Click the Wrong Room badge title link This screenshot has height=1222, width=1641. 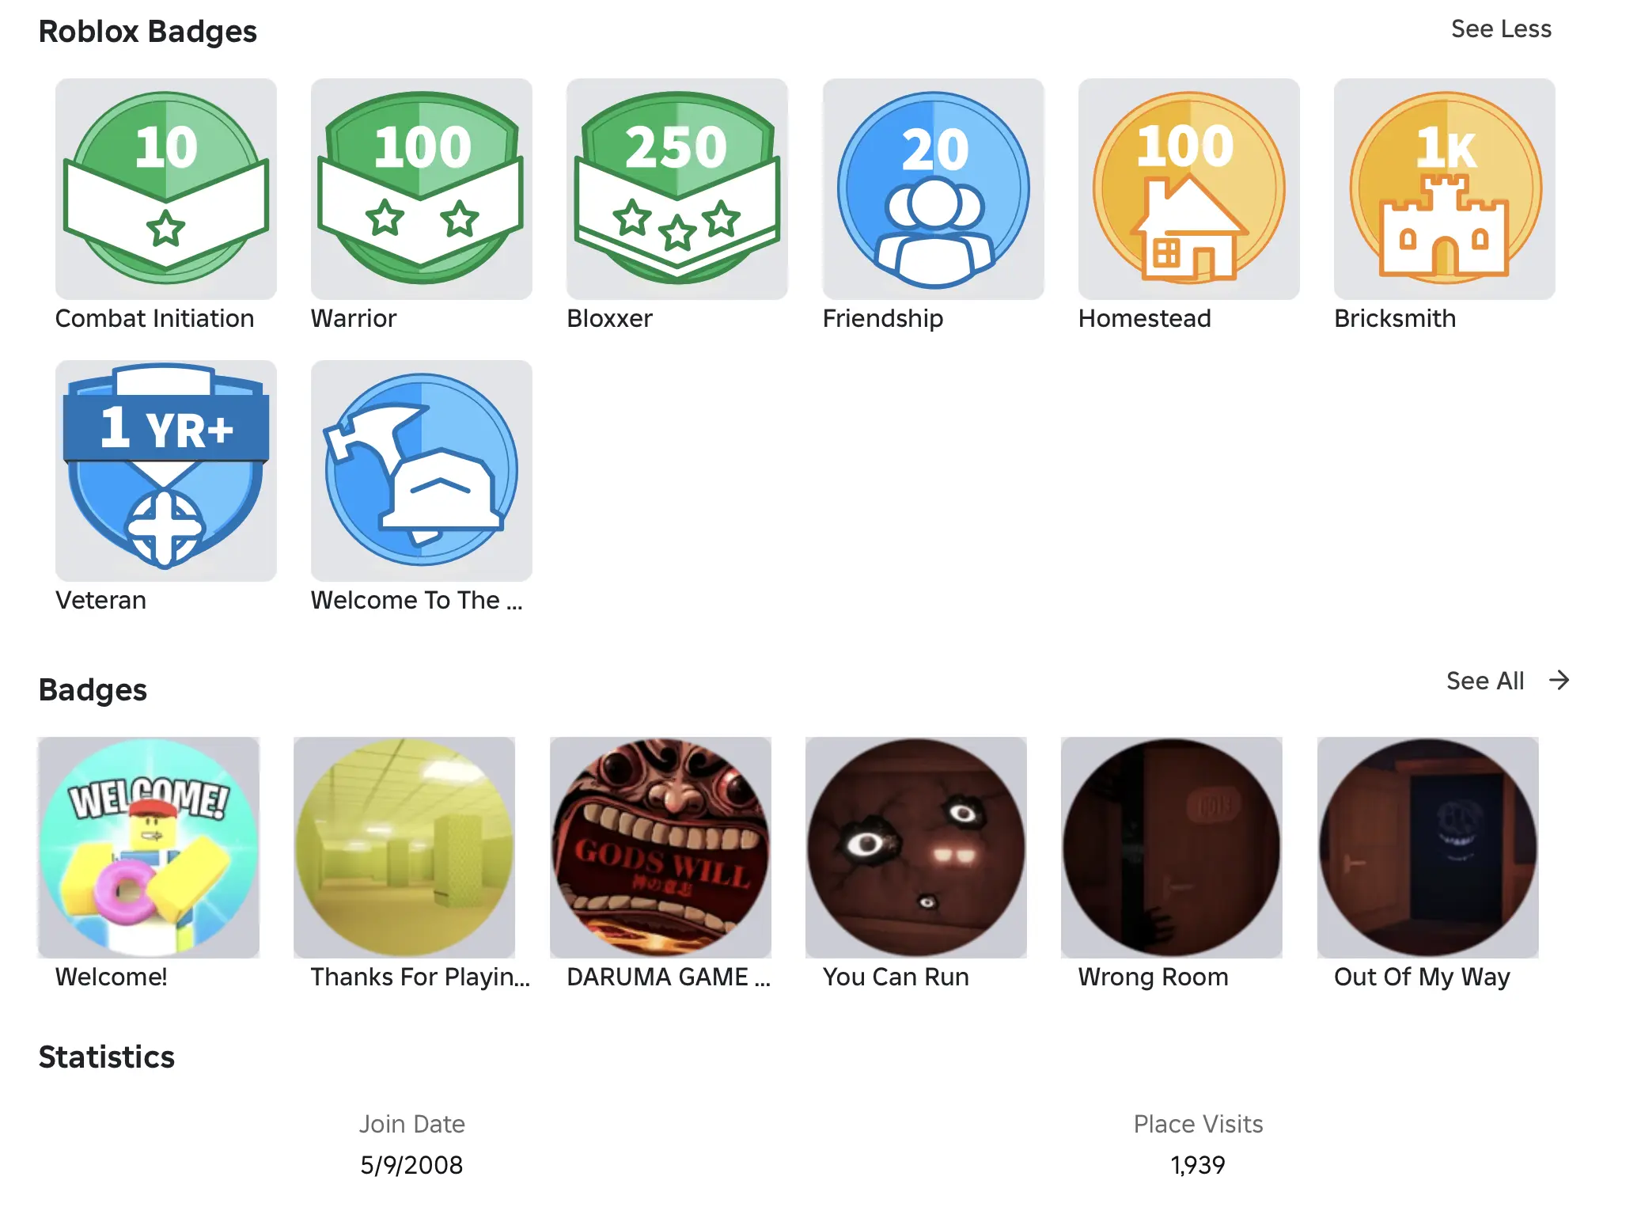pyautogui.click(x=1154, y=977)
